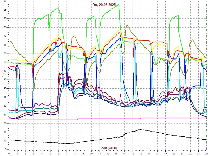Screen dimensions: 208x156
Task: Click hour 18 on the time axis
Action: pos(157,153)
